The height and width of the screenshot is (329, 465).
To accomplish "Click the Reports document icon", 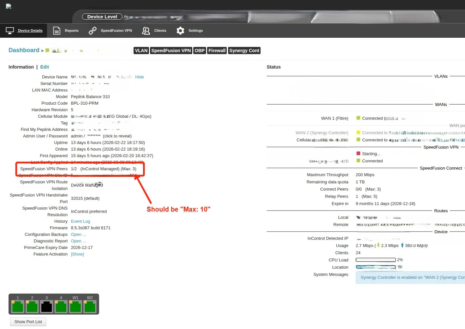I will pyautogui.click(x=57, y=31).
